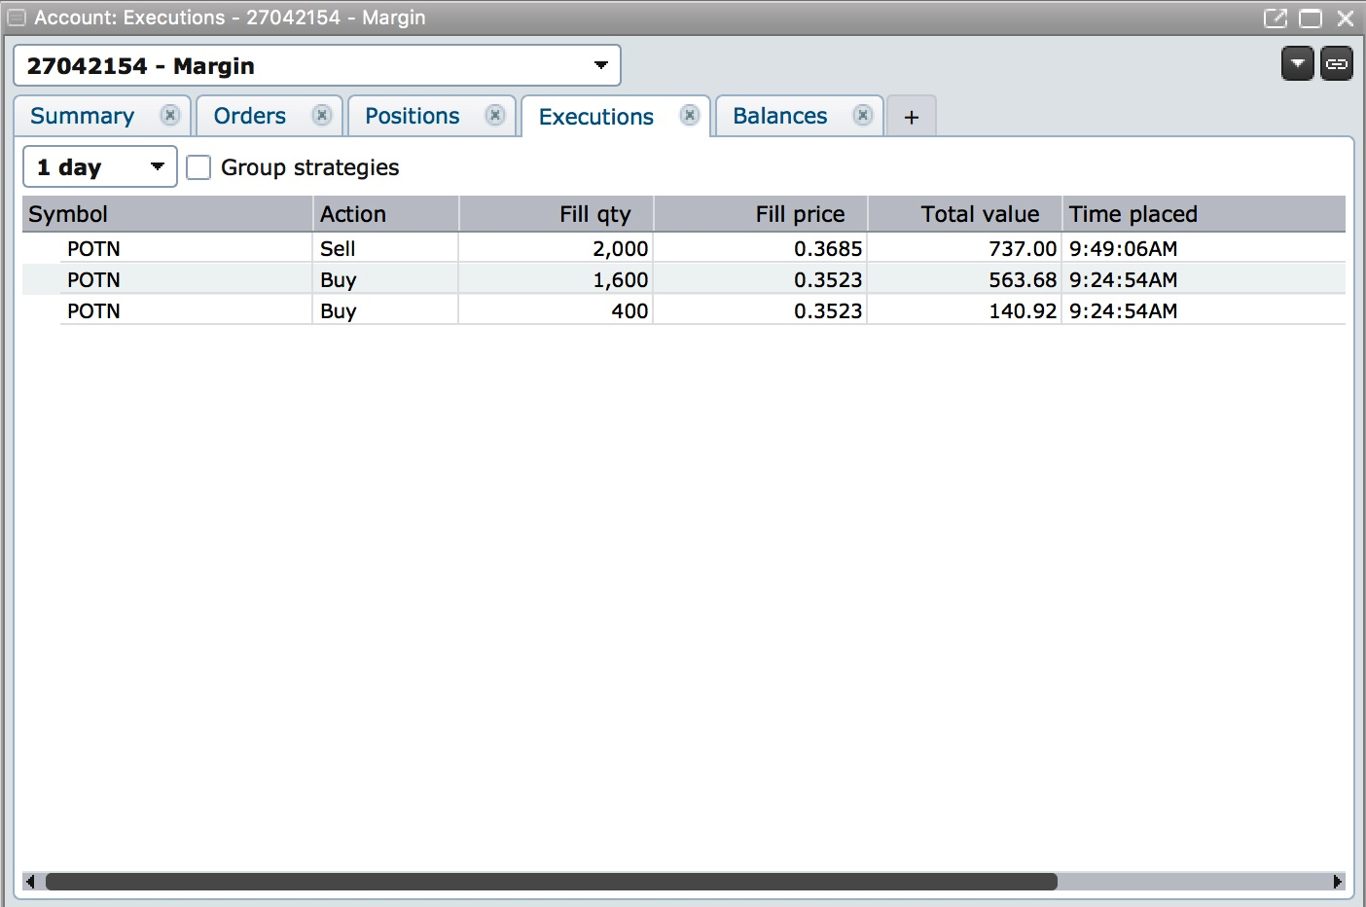Switch to the Summary tab
This screenshot has height=907, width=1366.
tap(83, 116)
